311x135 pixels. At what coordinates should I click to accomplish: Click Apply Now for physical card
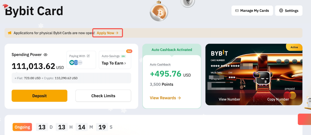click(x=107, y=33)
